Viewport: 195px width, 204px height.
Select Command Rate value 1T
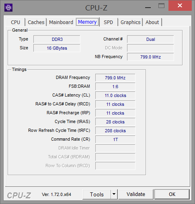tap(115, 139)
